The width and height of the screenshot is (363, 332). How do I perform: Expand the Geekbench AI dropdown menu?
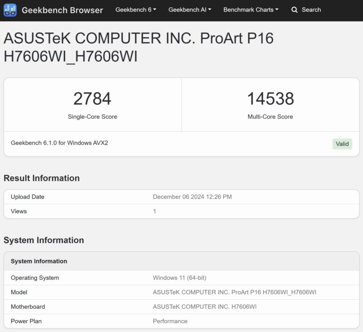pos(190,10)
